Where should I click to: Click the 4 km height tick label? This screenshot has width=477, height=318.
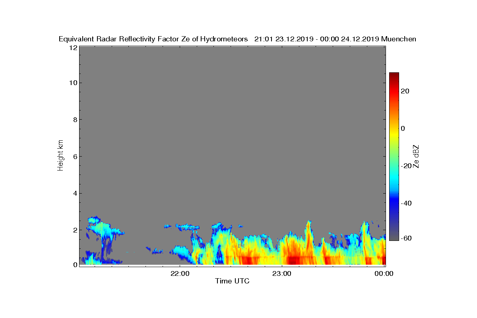[75, 193]
